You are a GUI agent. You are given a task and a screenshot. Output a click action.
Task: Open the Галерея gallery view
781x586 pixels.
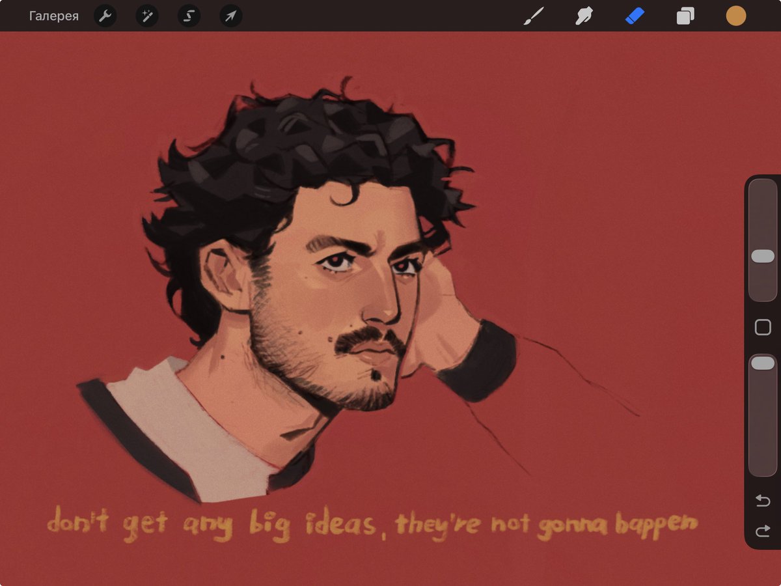tap(53, 16)
